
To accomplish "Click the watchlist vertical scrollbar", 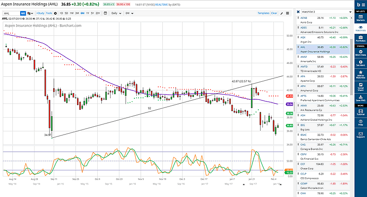I will point(351,67).
